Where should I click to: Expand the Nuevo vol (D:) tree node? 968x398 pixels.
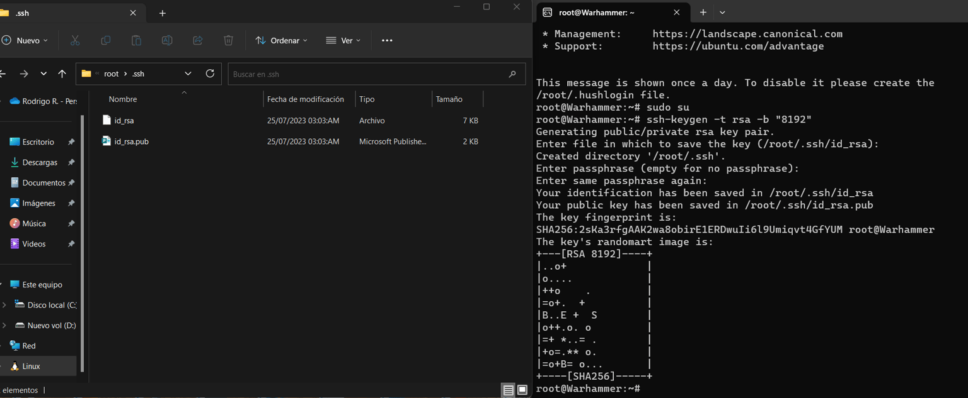[4, 325]
